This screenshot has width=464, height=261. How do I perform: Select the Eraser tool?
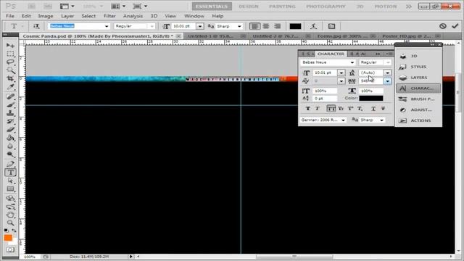tap(10, 130)
